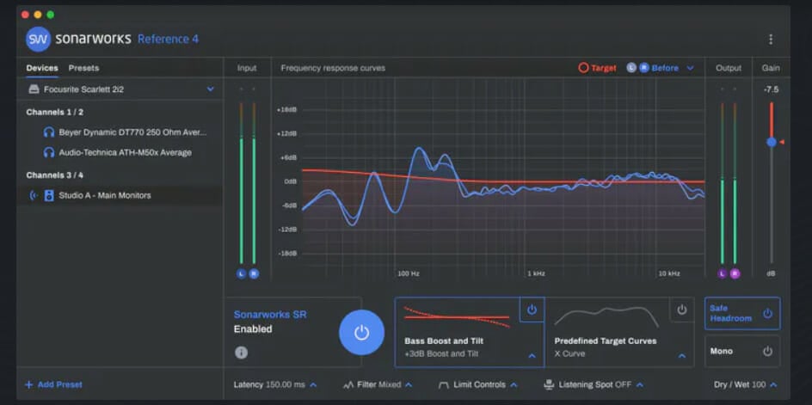The image size is (812, 405).
Task: Click the red Gain limit marker arrow
Action: (x=782, y=142)
